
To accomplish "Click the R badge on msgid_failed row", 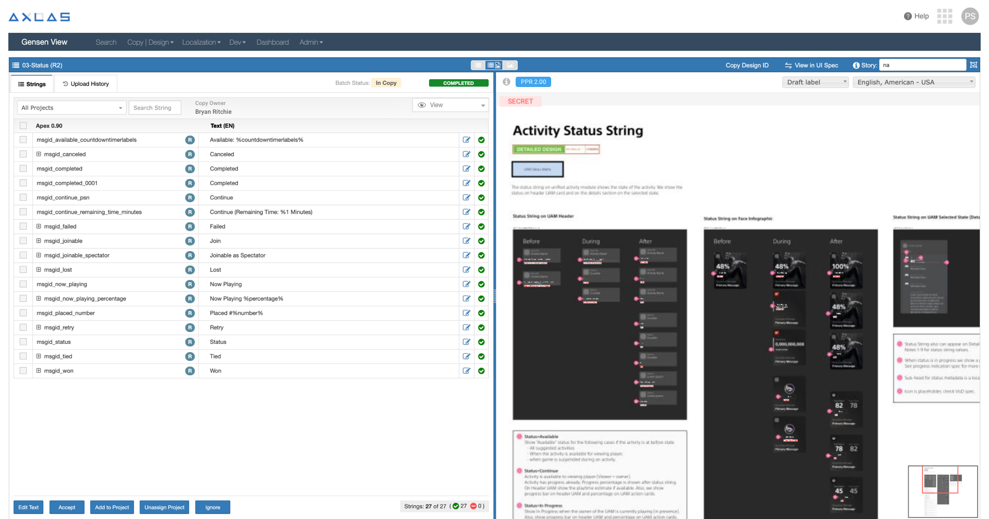I will coord(190,227).
